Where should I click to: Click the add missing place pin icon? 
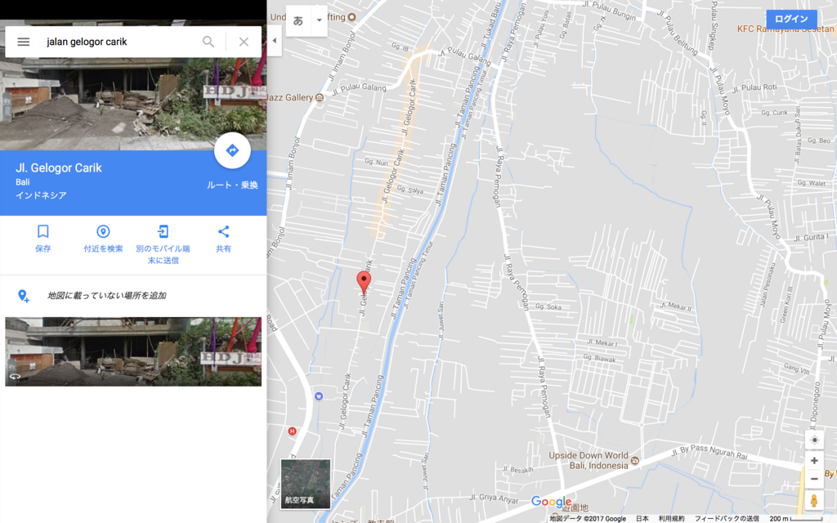click(x=23, y=296)
